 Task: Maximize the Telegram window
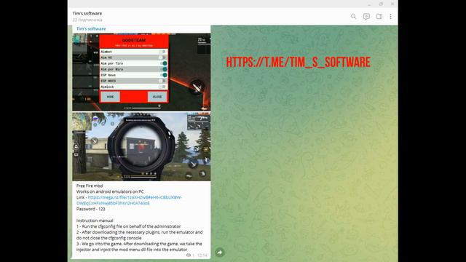[381, 4]
